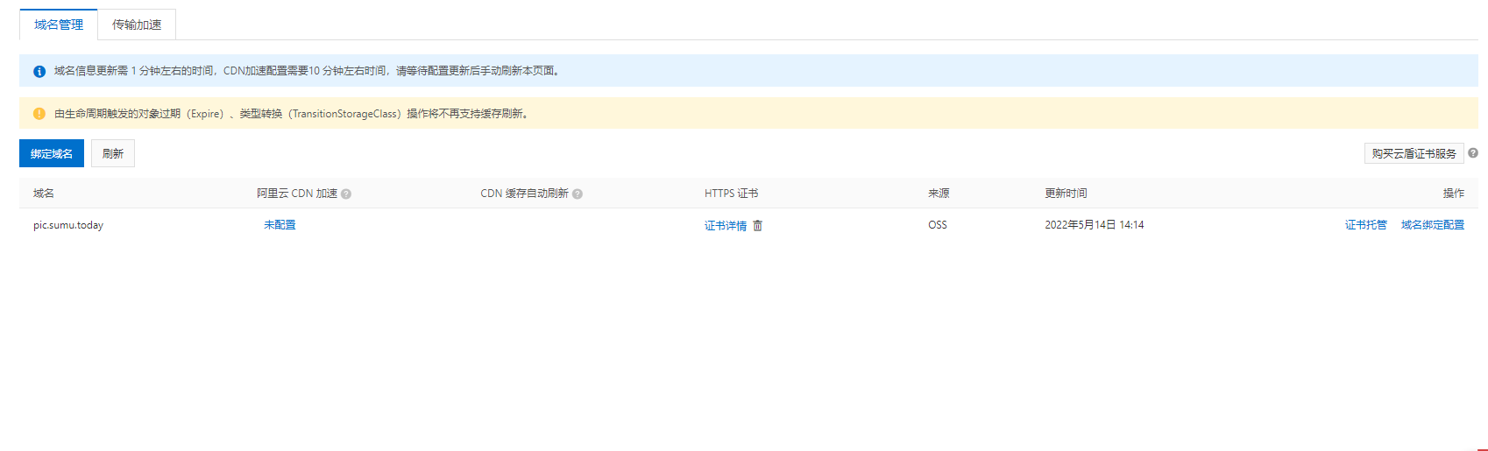Click the date 2022年5月14日 14:14
The width and height of the screenshot is (1488, 451).
click(x=1095, y=225)
